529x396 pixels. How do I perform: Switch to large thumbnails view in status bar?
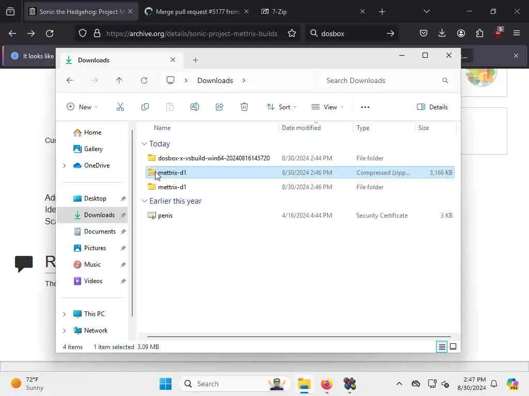453,346
